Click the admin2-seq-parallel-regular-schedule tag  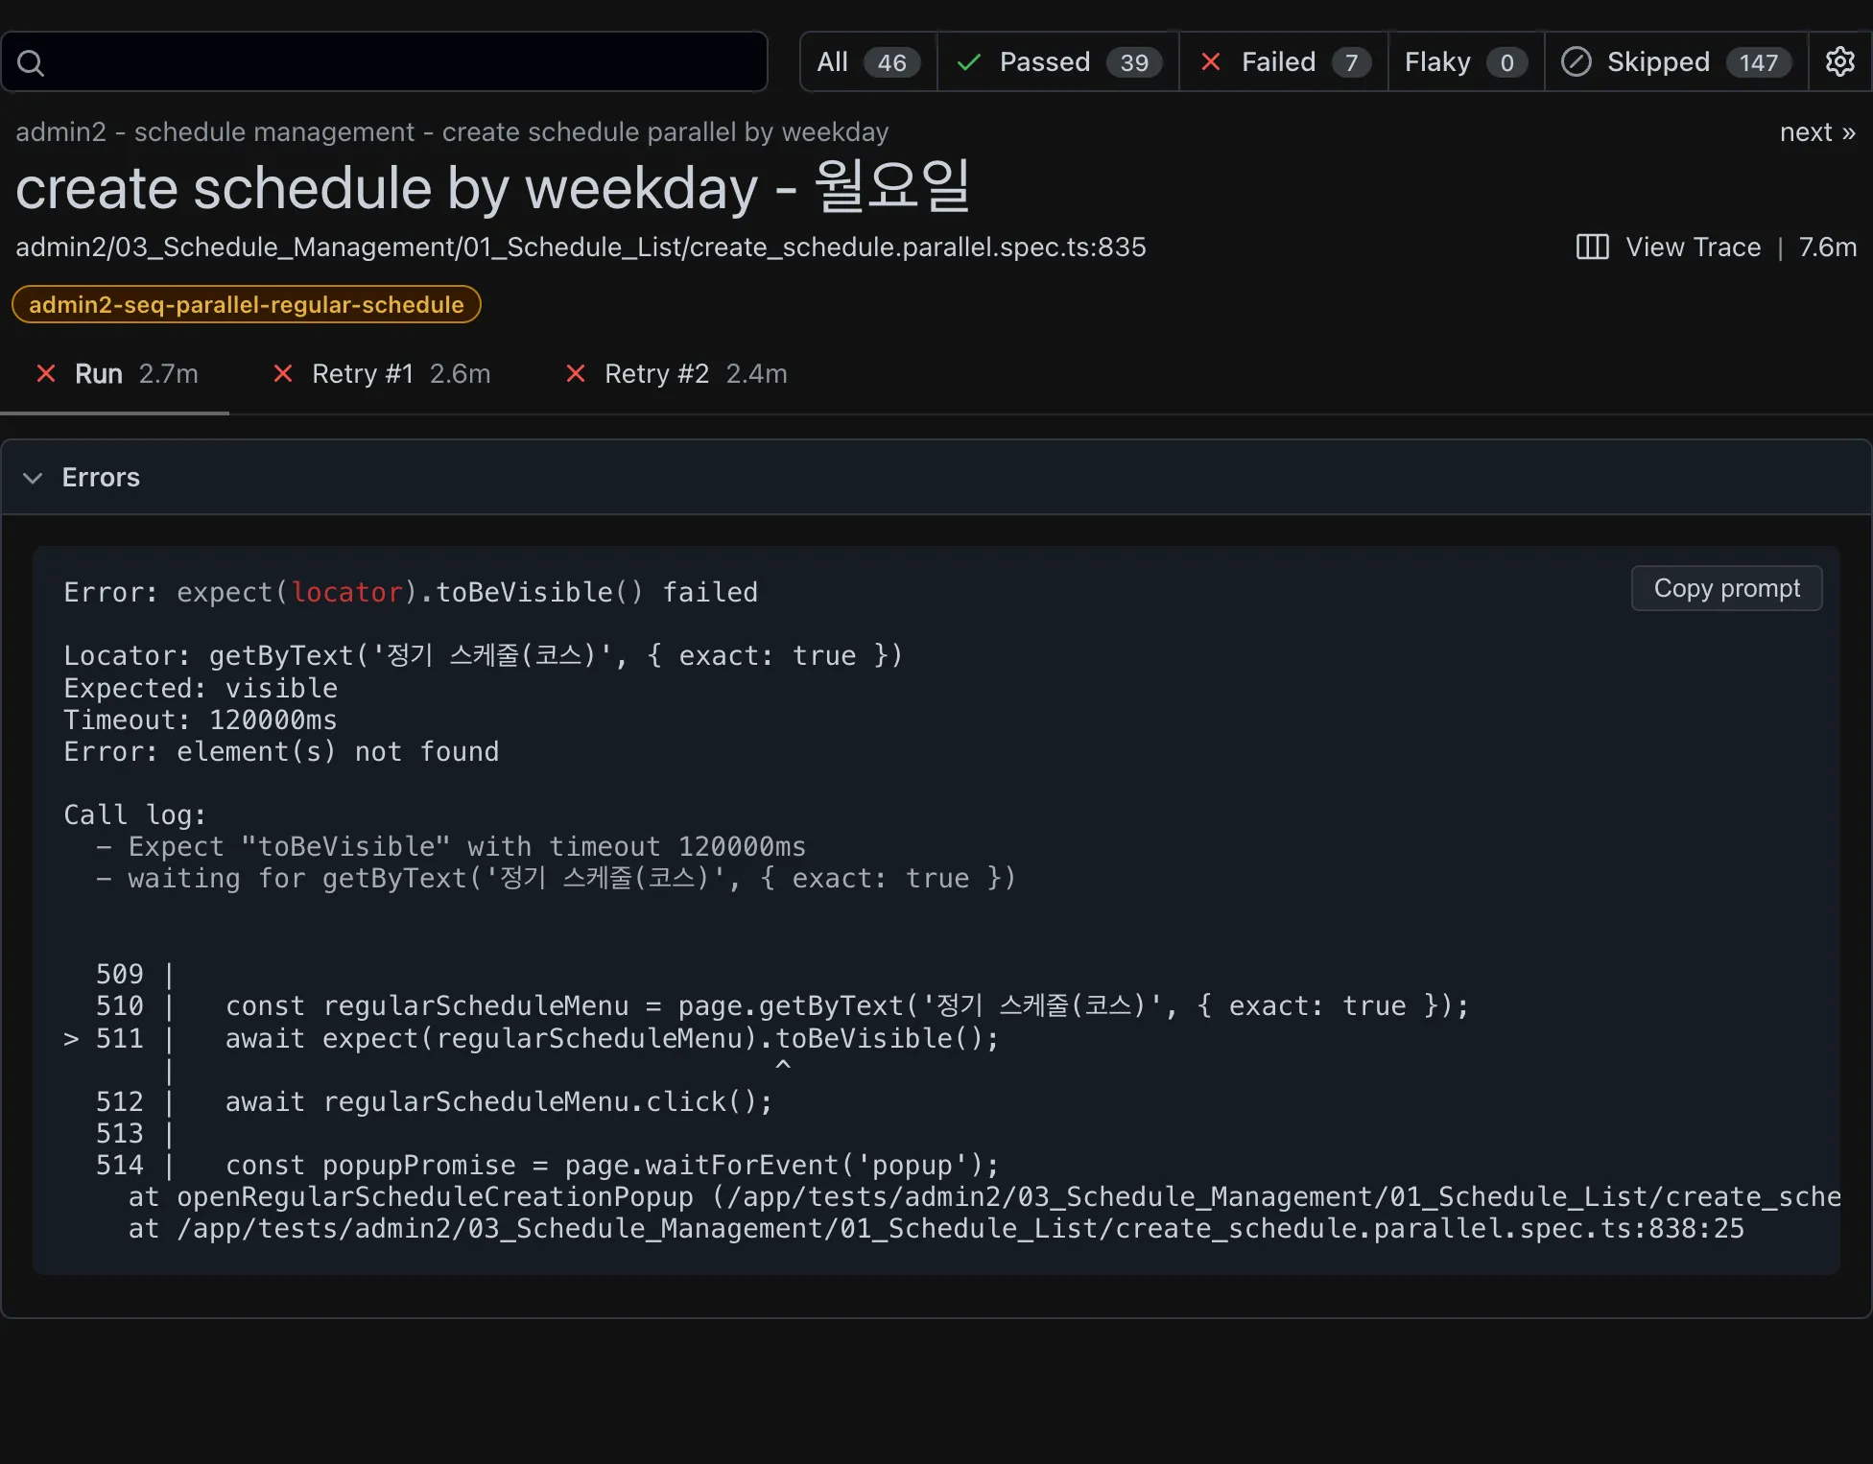(x=246, y=304)
